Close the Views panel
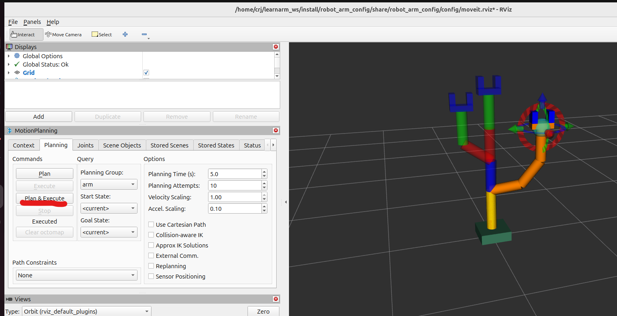Screen dimensions: 617x316 [275, 299]
